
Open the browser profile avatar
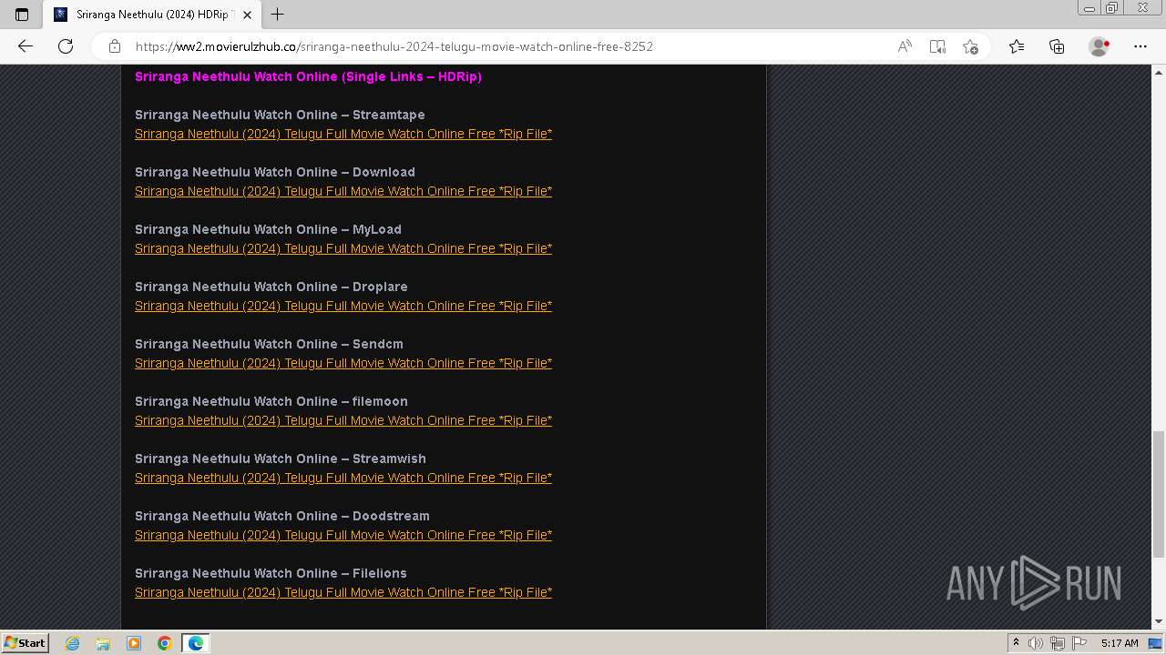[x=1099, y=46]
